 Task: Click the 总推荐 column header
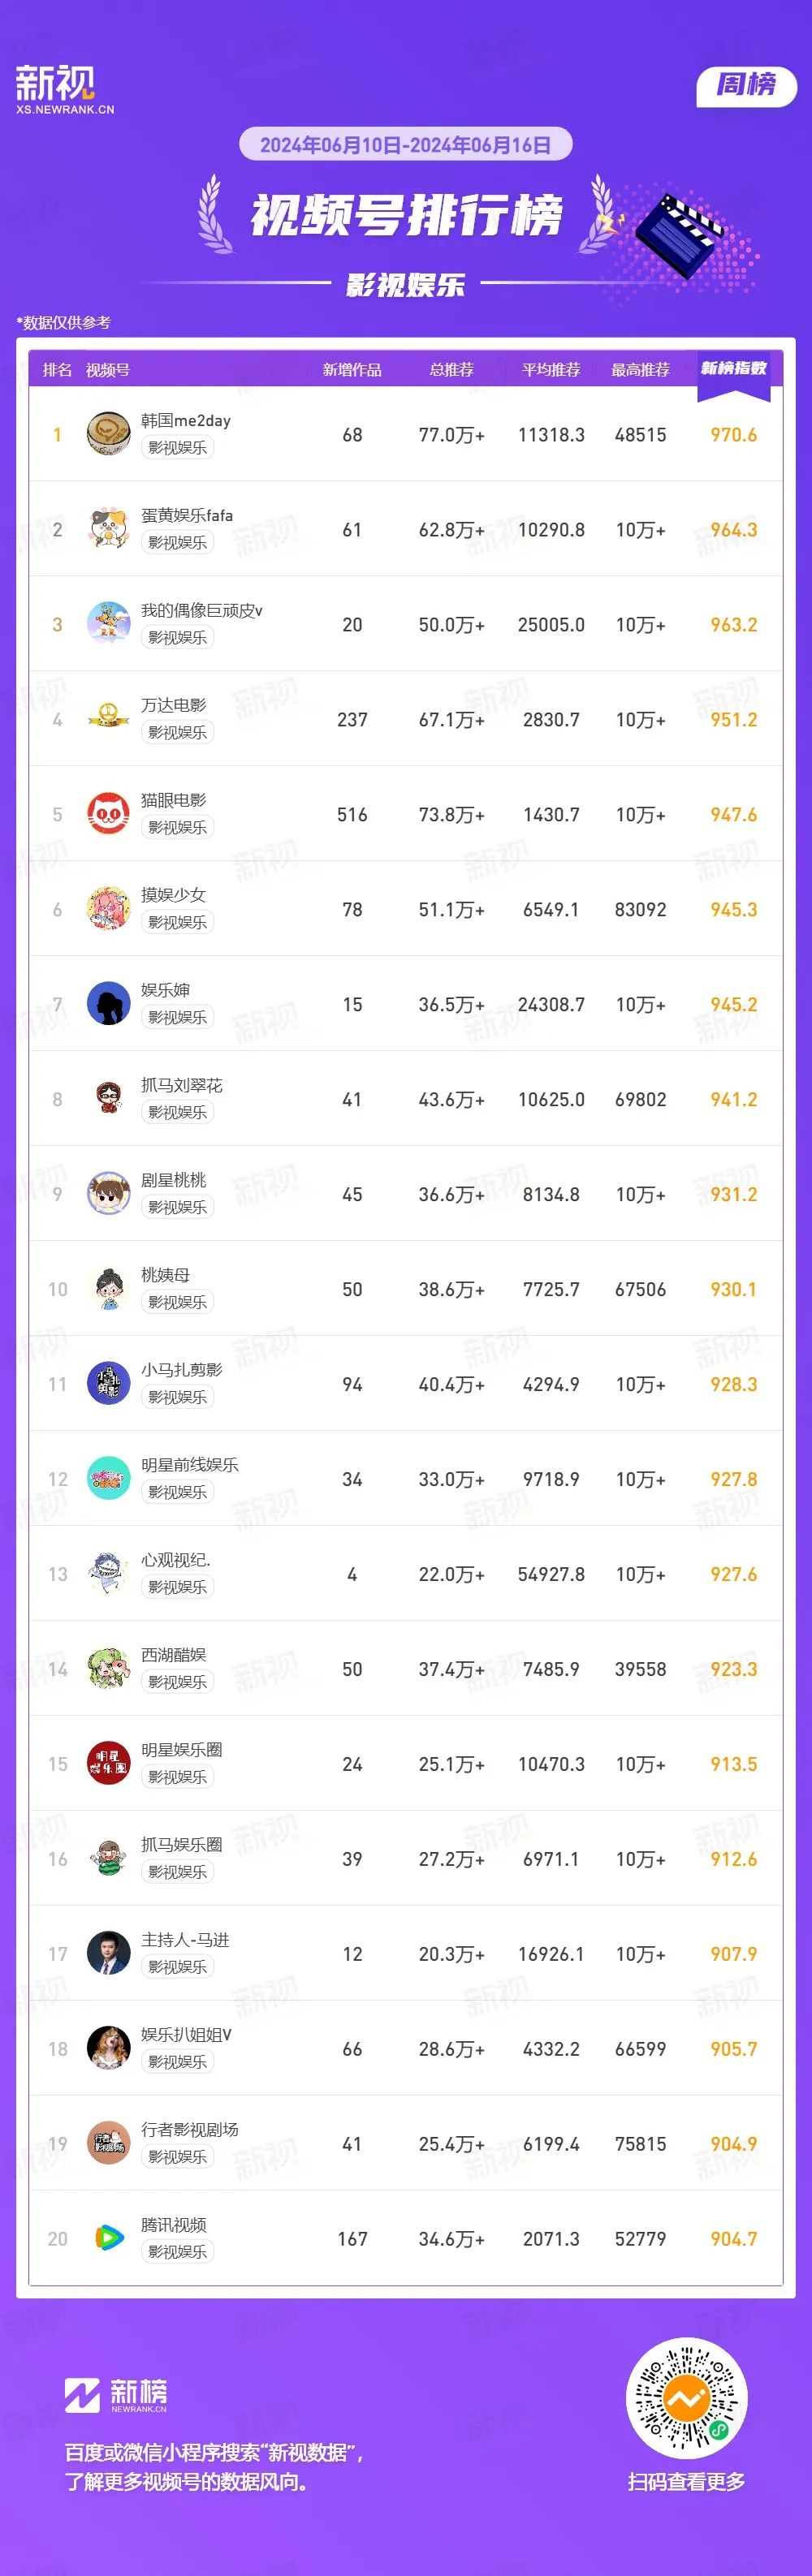pyautogui.click(x=451, y=370)
